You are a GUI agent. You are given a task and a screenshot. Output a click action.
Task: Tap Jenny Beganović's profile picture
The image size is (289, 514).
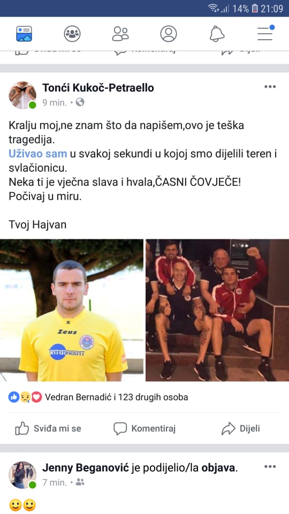22,475
